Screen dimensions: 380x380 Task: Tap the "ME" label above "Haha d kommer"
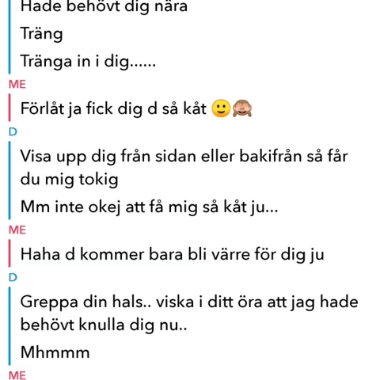pyautogui.click(x=17, y=230)
